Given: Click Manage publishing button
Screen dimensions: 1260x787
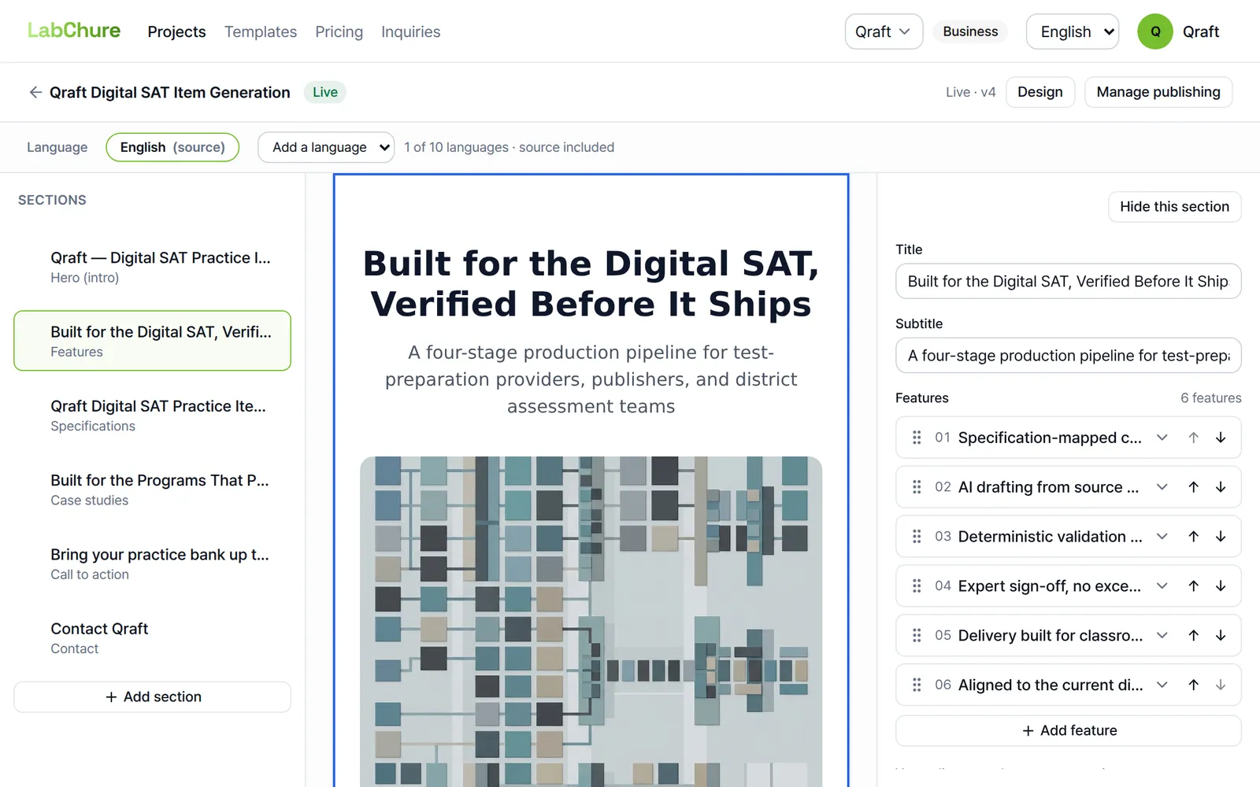Looking at the screenshot, I should (x=1158, y=92).
